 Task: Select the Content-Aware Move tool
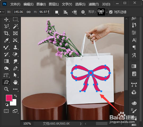(x=15, y=40)
